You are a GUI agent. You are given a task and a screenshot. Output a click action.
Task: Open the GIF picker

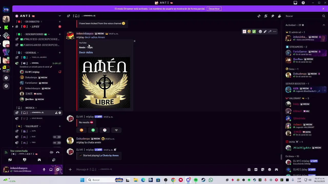tap(256, 169)
